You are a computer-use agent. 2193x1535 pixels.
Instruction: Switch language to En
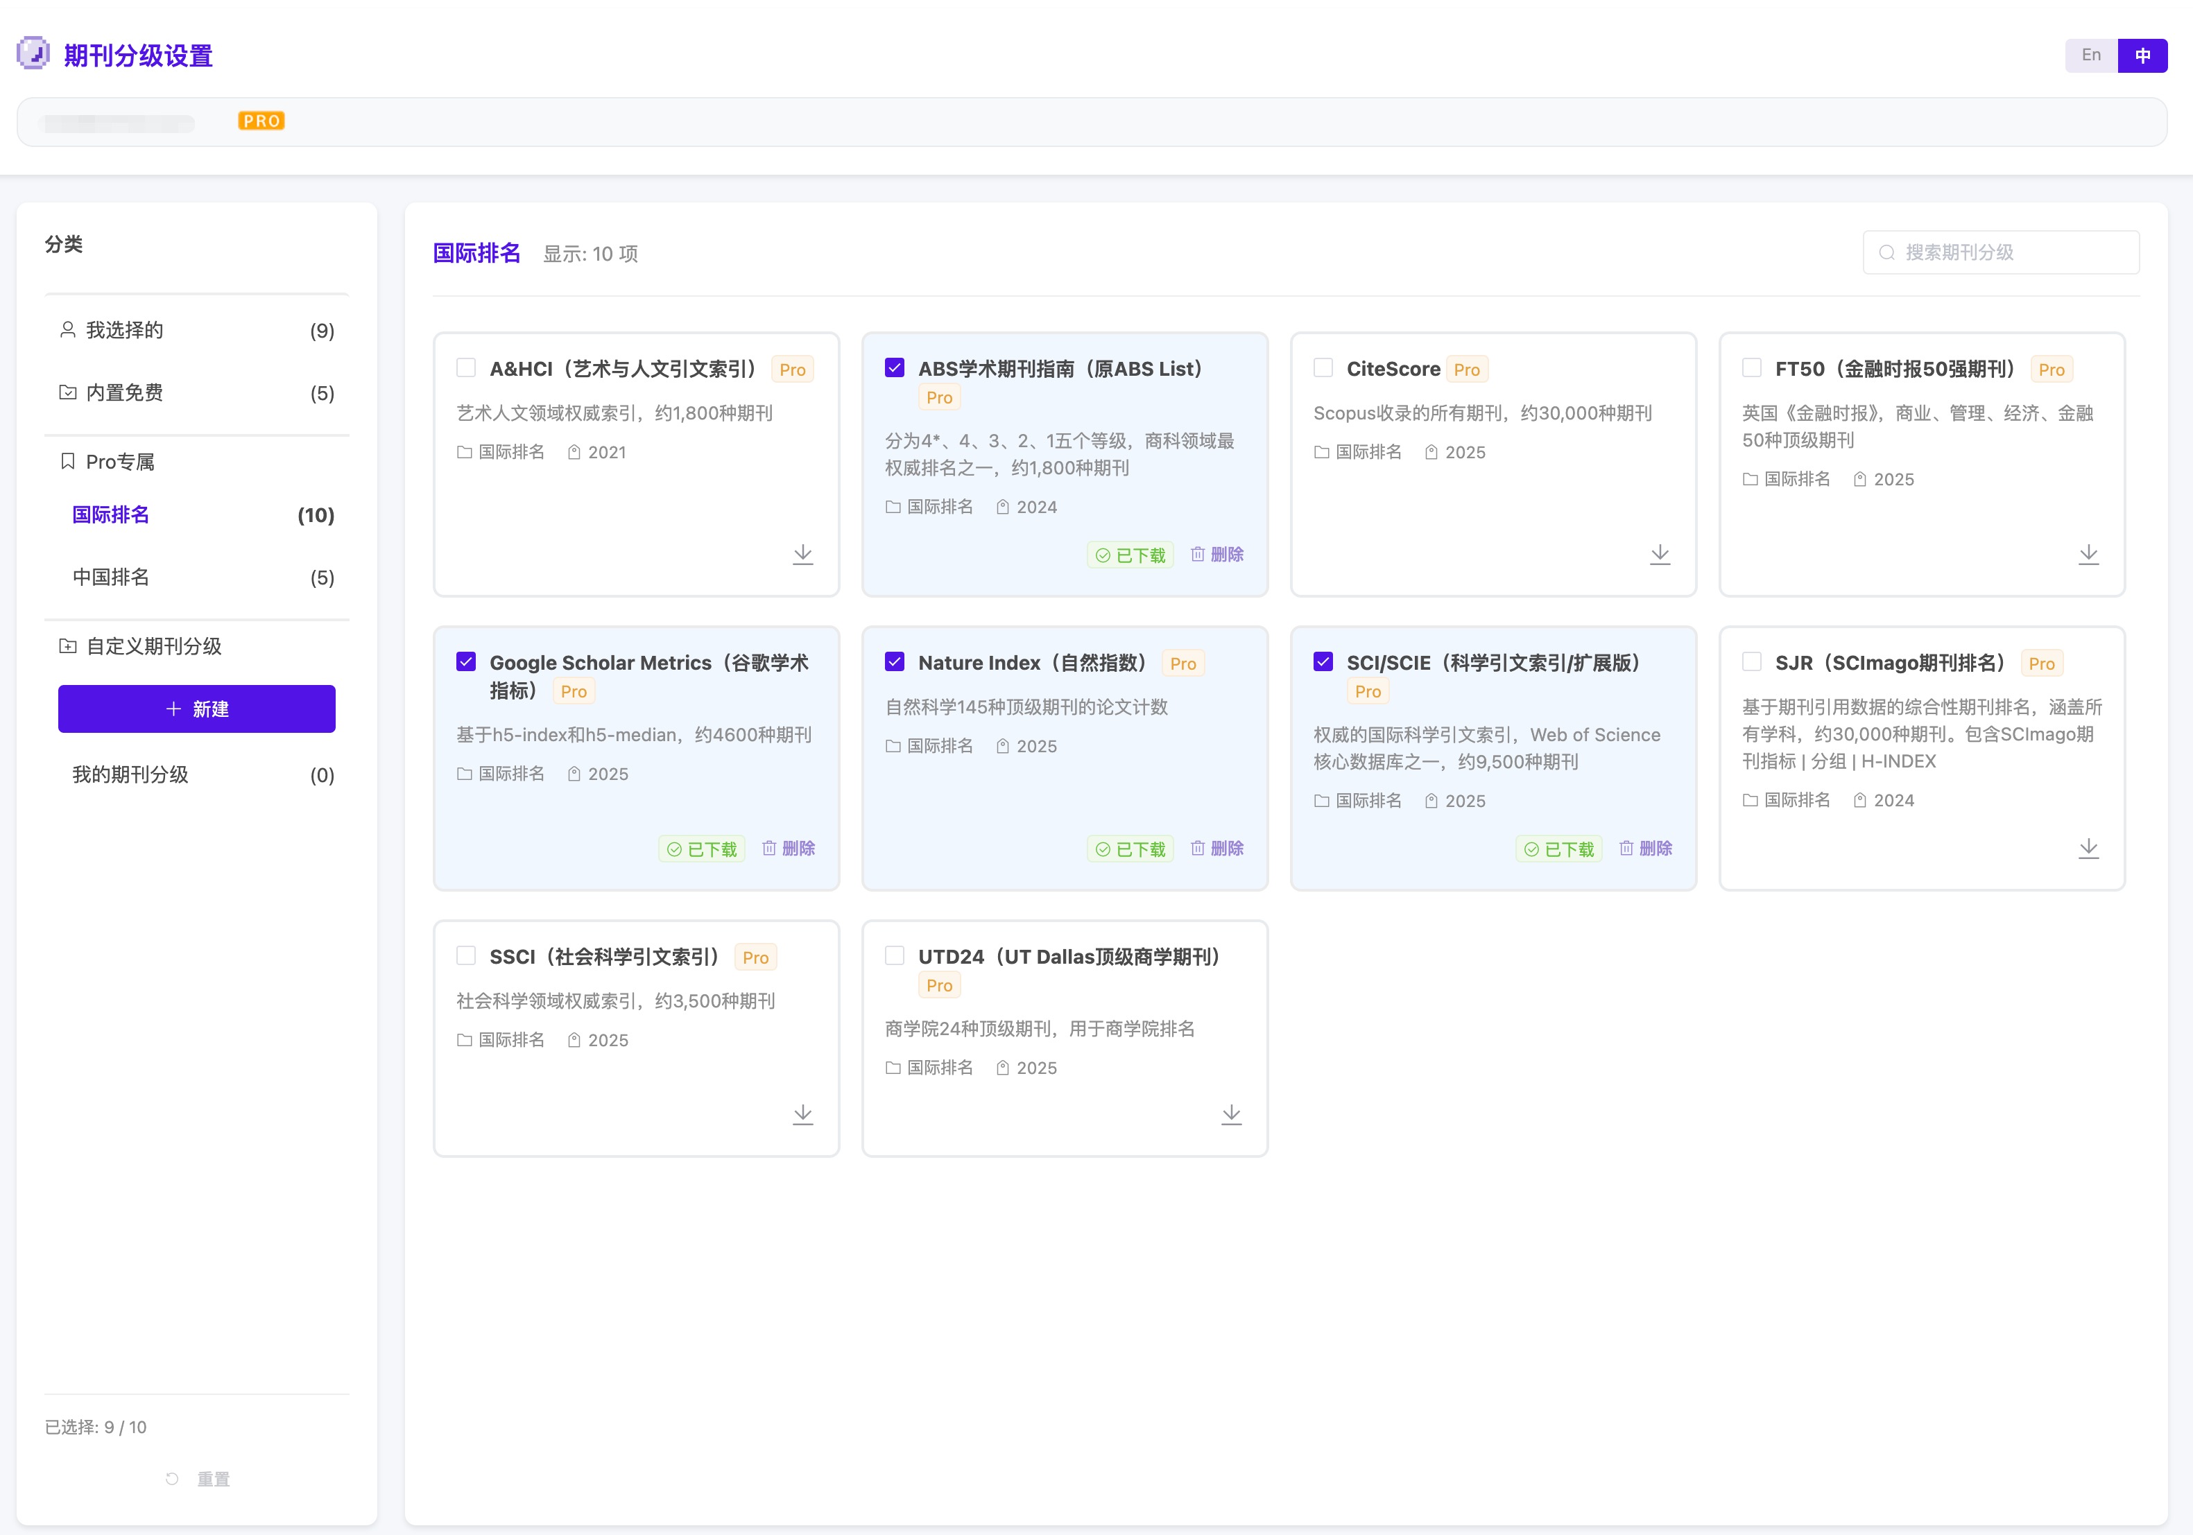click(2091, 55)
